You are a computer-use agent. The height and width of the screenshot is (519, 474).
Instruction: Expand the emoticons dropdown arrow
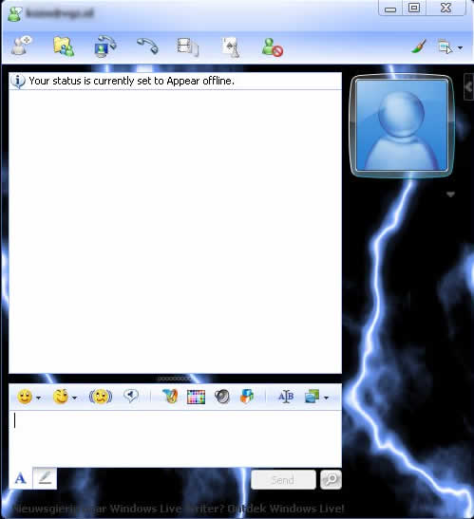tap(38, 398)
